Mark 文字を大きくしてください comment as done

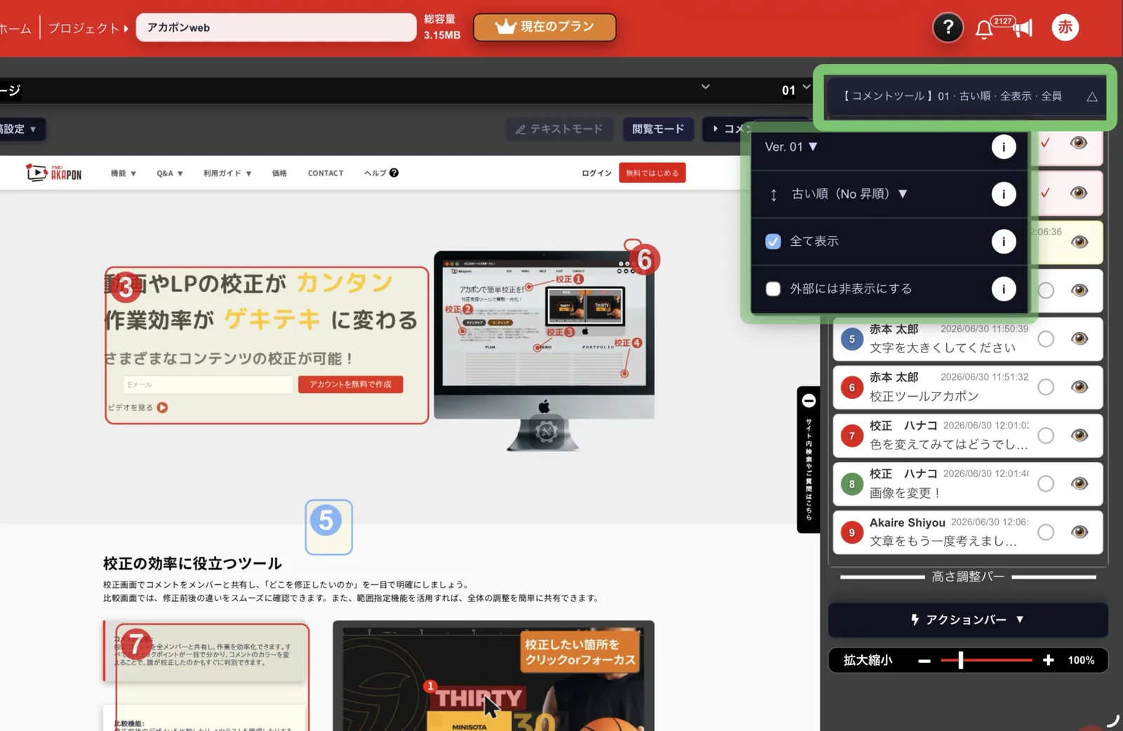click(1046, 338)
